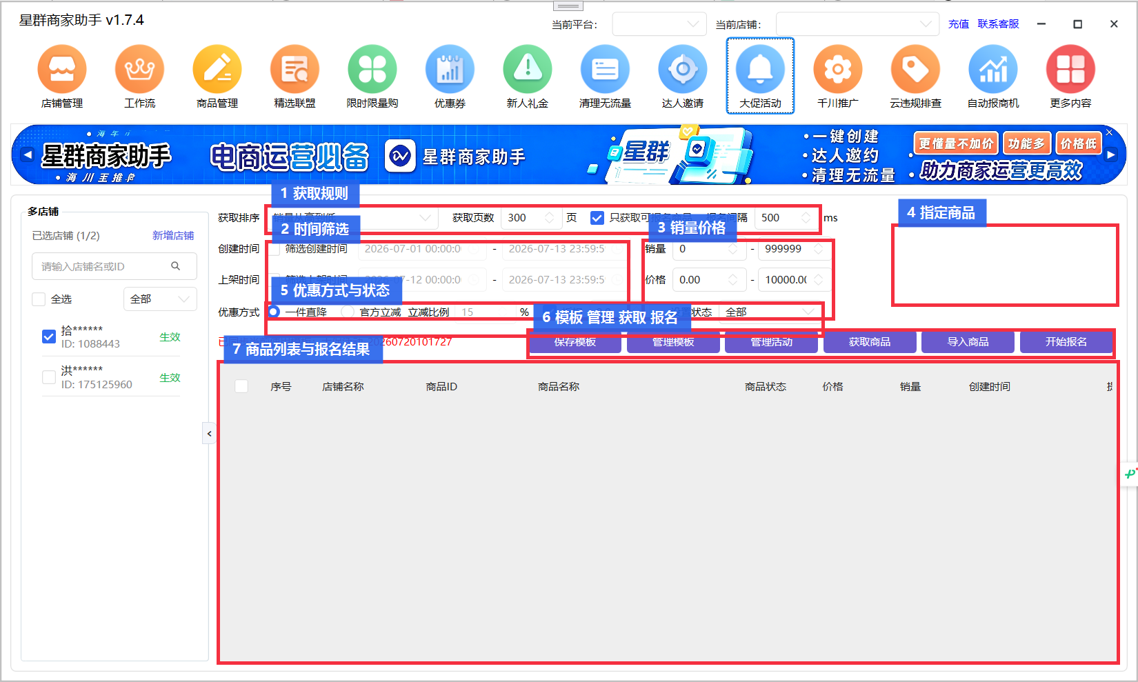Click the 导入商品 import products button

click(x=968, y=342)
